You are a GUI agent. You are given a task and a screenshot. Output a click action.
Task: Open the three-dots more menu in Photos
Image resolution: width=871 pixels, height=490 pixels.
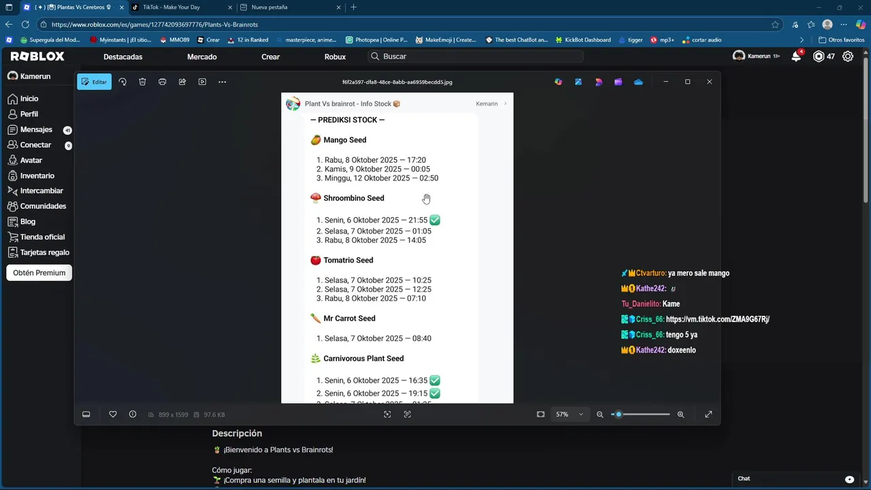pyautogui.click(x=222, y=82)
